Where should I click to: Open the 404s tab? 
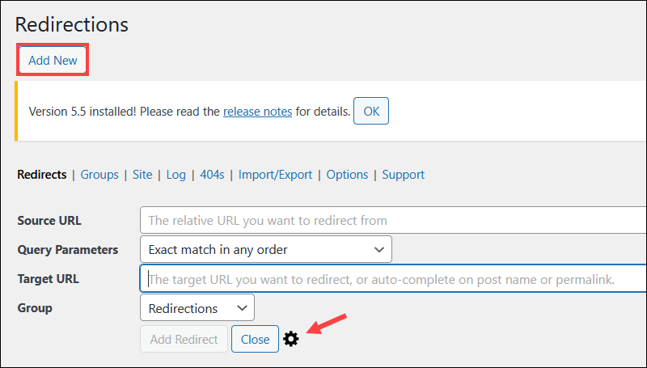pos(212,175)
